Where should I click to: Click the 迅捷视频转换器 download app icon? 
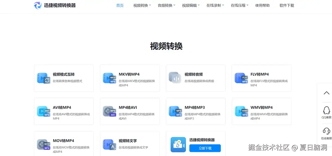pos(178,144)
